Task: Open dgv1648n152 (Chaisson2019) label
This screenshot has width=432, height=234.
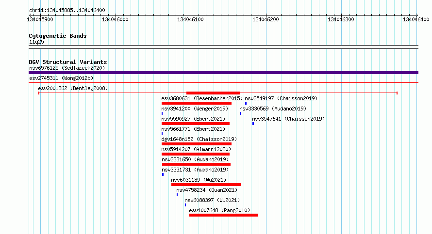Action: click(199, 139)
